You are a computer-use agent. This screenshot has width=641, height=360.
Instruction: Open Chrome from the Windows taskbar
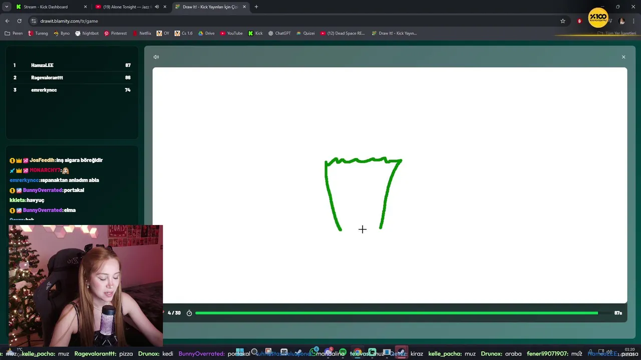tap(357, 352)
